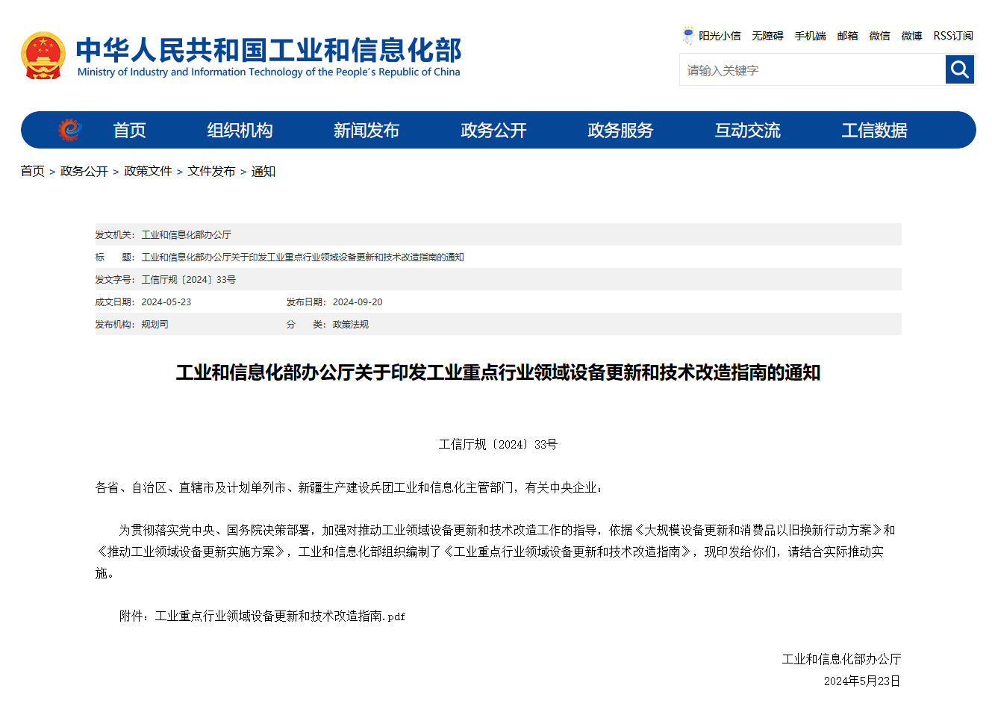Click the ministry name title in header

[x=269, y=50]
